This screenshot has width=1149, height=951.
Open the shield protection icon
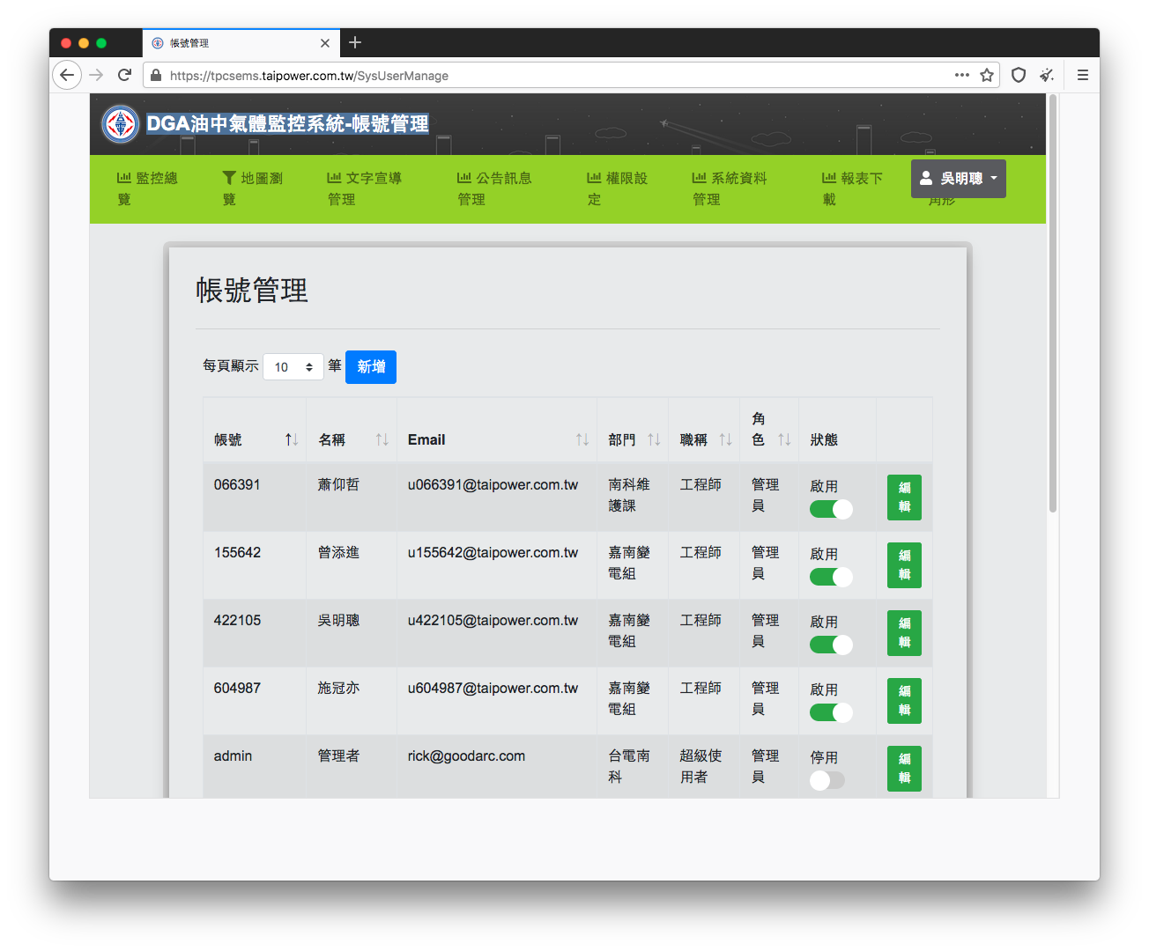(x=1019, y=75)
